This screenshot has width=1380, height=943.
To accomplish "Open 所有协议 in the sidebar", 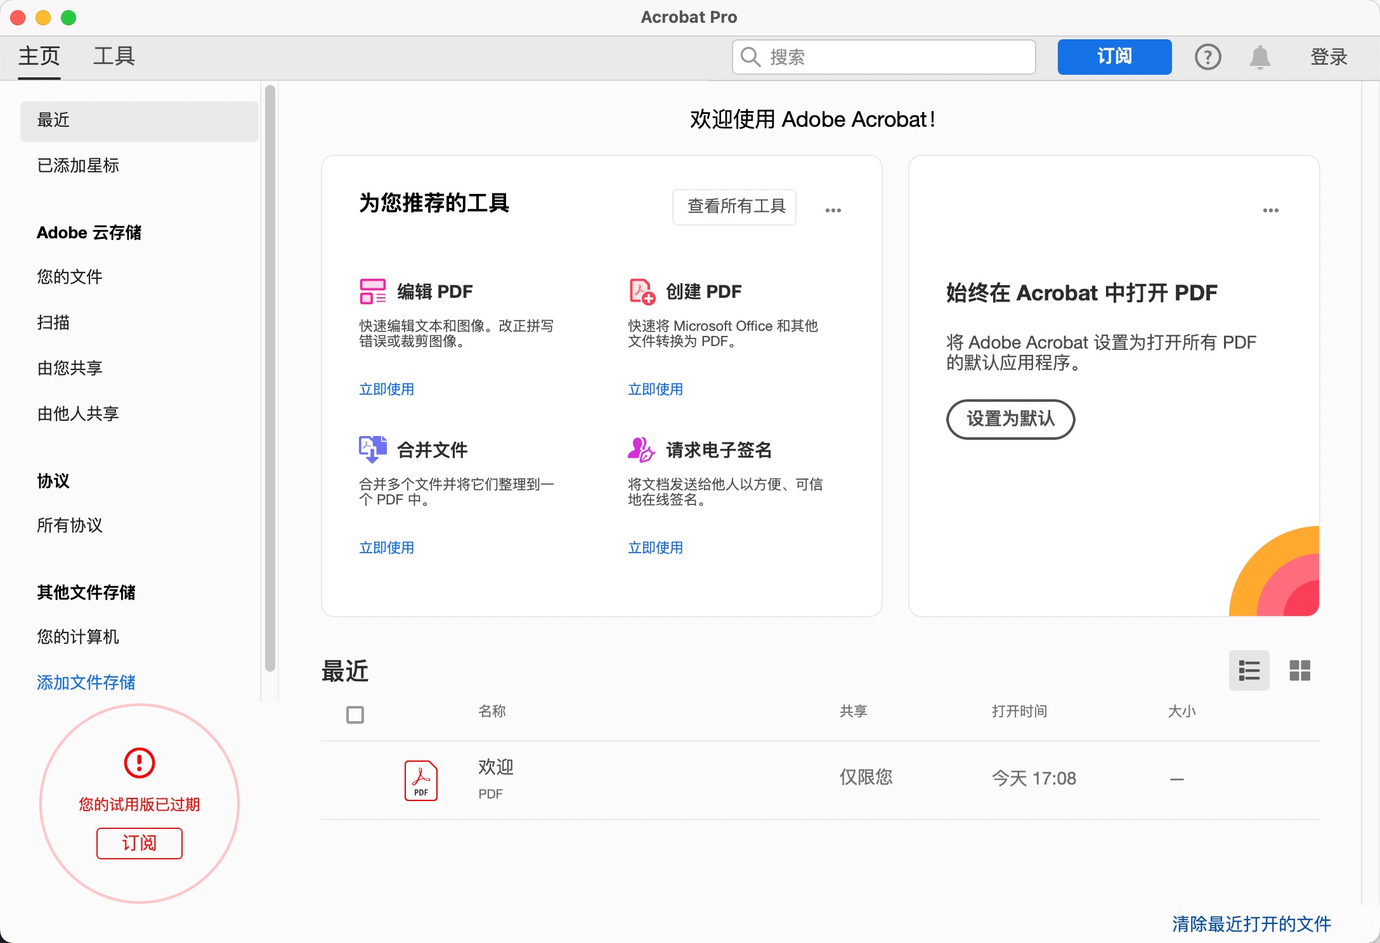I will coord(70,525).
